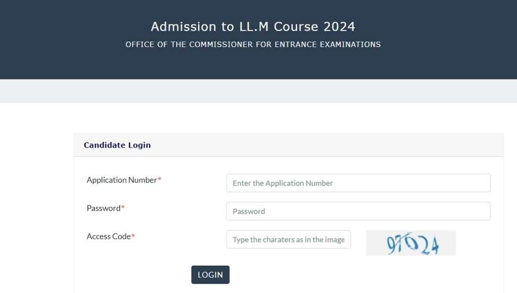The height and width of the screenshot is (293, 517).
Task: Click the captcha access code image
Action: tap(411, 243)
